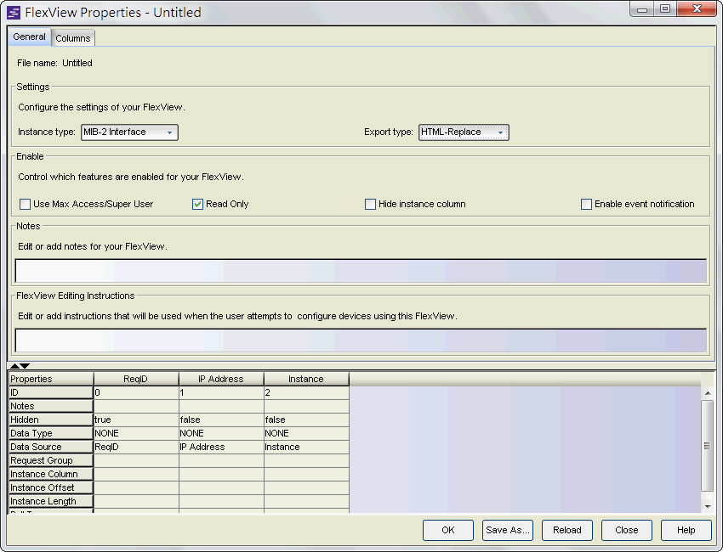The image size is (723, 552).
Task: Click ID cell value 1
Action: pyautogui.click(x=221, y=392)
